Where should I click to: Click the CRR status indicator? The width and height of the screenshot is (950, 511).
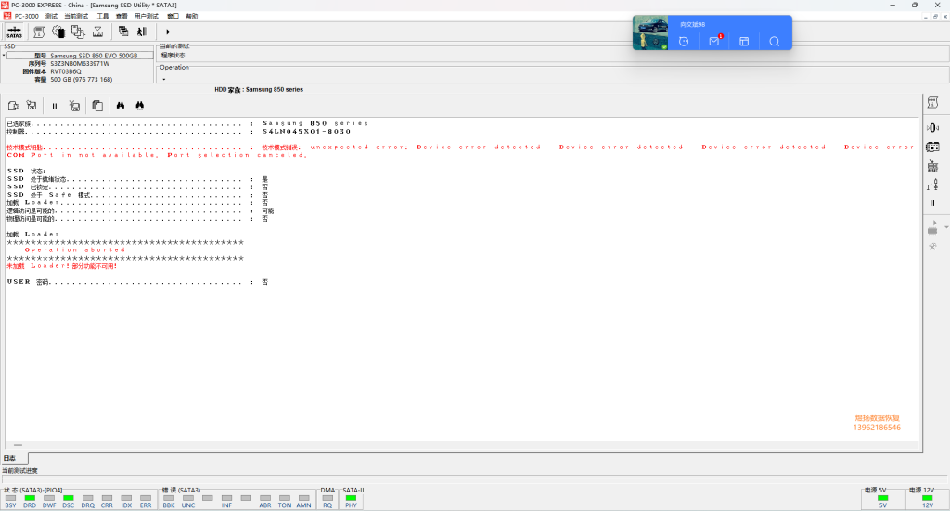click(x=107, y=502)
